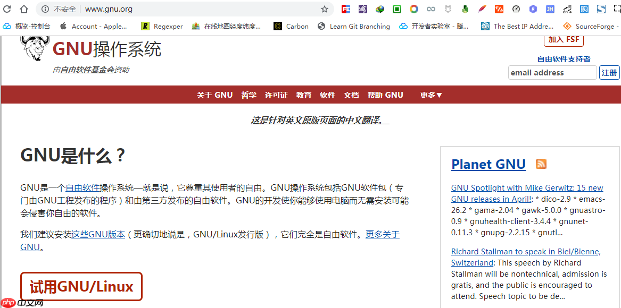Open the 不安全 site information panel

pyautogui.click(x=59, y=8)
